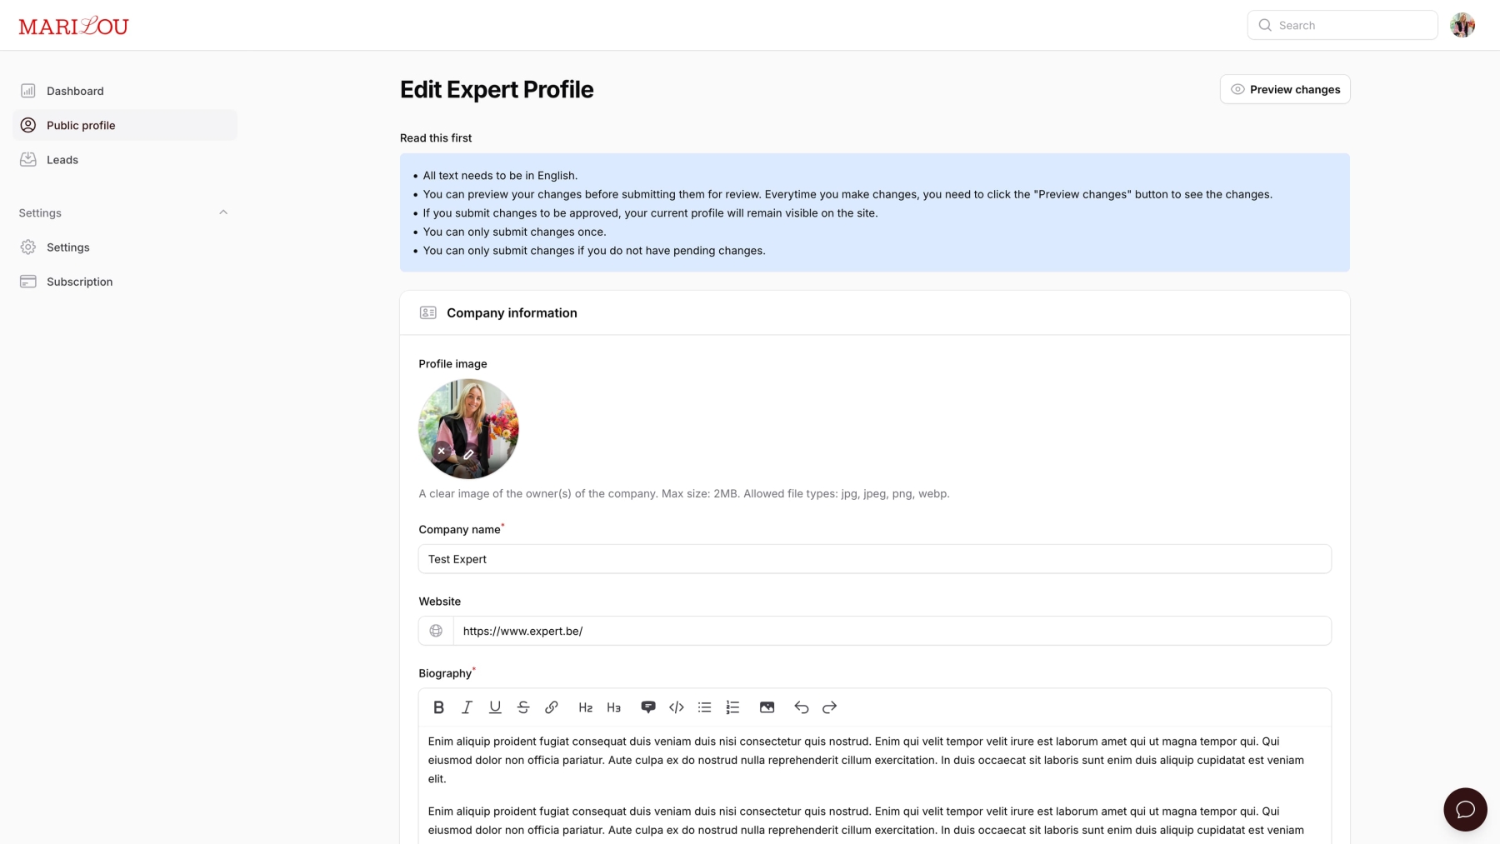Screen dimensions: 1500x844
Task: Open the code view icon
Action: pyautogui.click(x=676, y=707)
